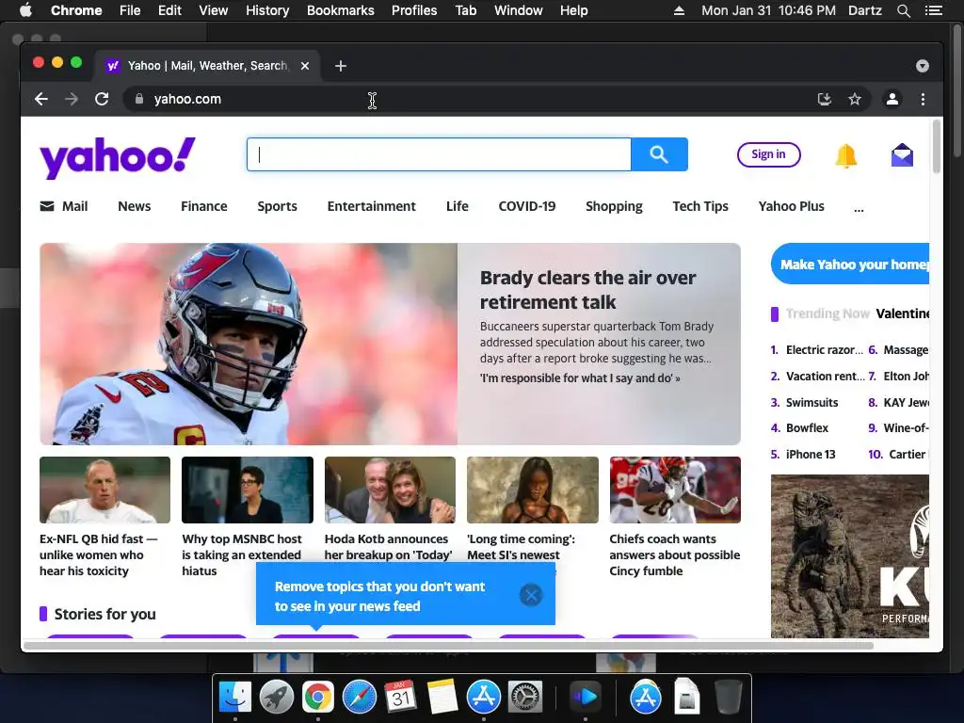
Task: Open the Tech Tips section
Action: tap(700, 206)
